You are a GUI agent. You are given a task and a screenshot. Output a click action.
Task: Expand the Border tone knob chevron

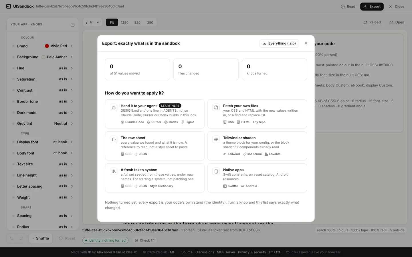[x=72, y=101]
